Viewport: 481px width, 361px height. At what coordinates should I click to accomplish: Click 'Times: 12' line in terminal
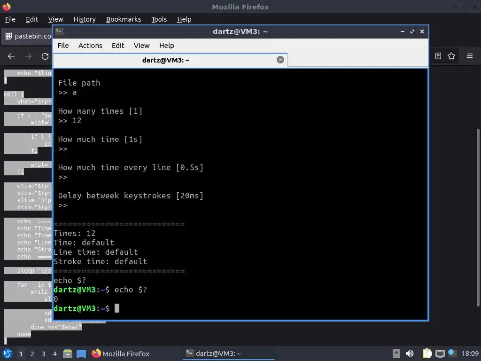tap(75, 233)
